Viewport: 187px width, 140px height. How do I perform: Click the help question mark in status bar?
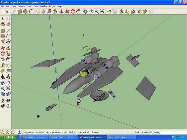click(19, 132)
